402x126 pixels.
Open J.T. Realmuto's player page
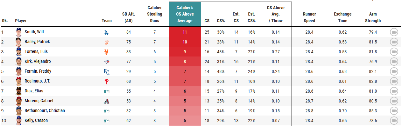point(37,81)
